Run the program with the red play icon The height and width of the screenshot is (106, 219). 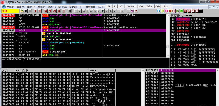[x=36, y=11]
